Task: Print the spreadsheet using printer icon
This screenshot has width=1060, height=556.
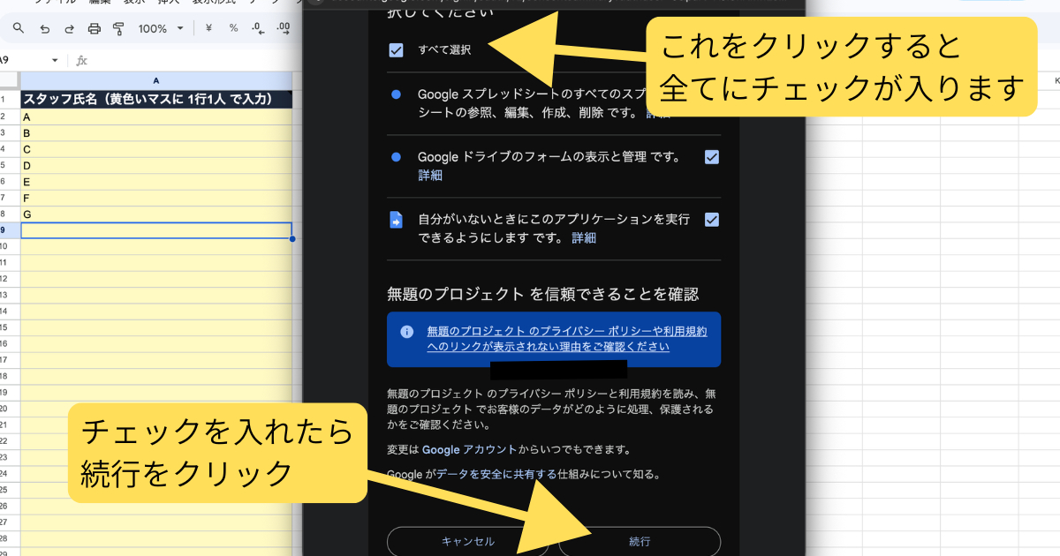Action: (94, 29)
